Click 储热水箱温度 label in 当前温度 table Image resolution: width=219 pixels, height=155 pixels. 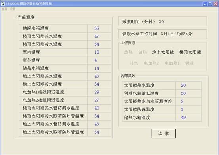(x=36, y=68)
